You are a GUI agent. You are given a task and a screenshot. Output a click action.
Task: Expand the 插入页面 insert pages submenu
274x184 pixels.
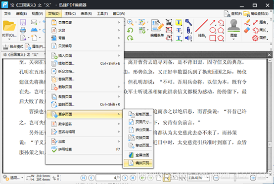pyautogui.click(x=85, y=55)
